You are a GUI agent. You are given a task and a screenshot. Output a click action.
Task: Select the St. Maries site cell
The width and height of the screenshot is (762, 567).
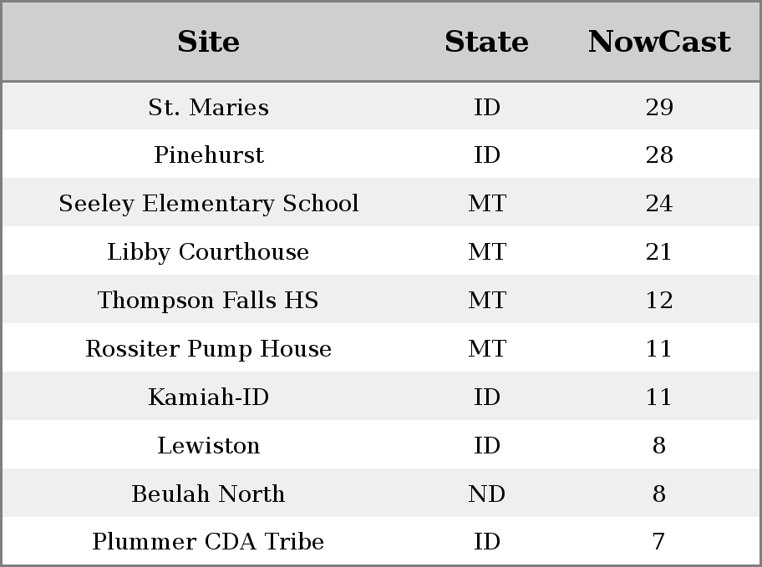(208, 107)
